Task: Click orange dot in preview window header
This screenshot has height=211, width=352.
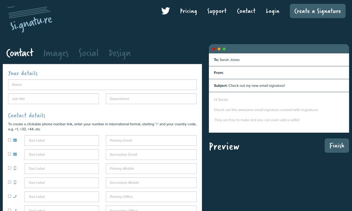Action: tap(219, 49)
